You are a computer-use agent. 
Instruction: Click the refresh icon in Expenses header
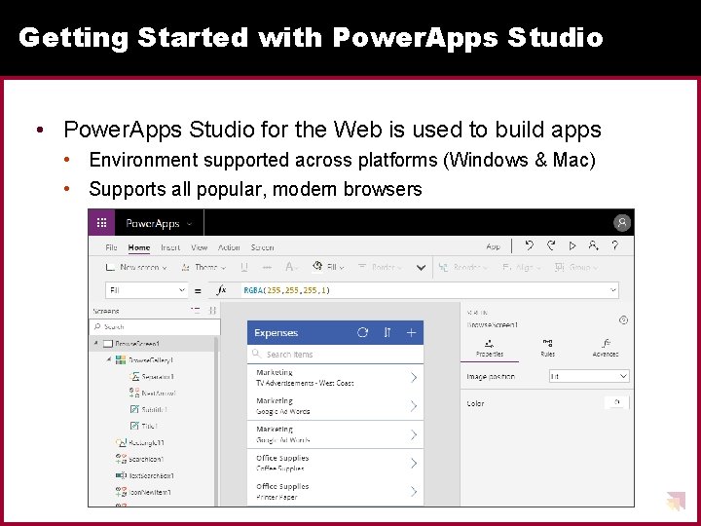(362, 332)
